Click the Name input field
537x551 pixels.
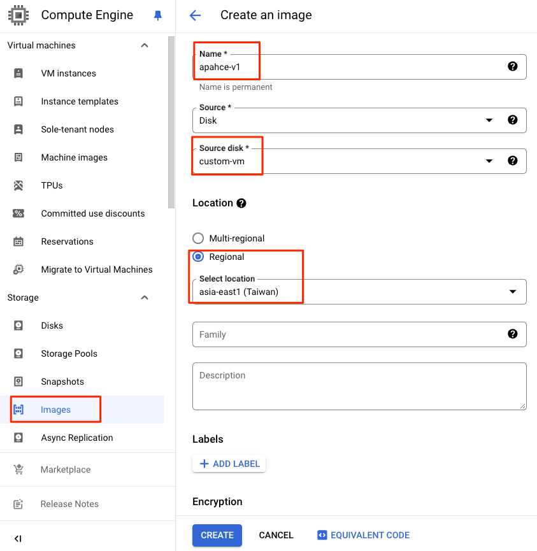click(359, 67)
